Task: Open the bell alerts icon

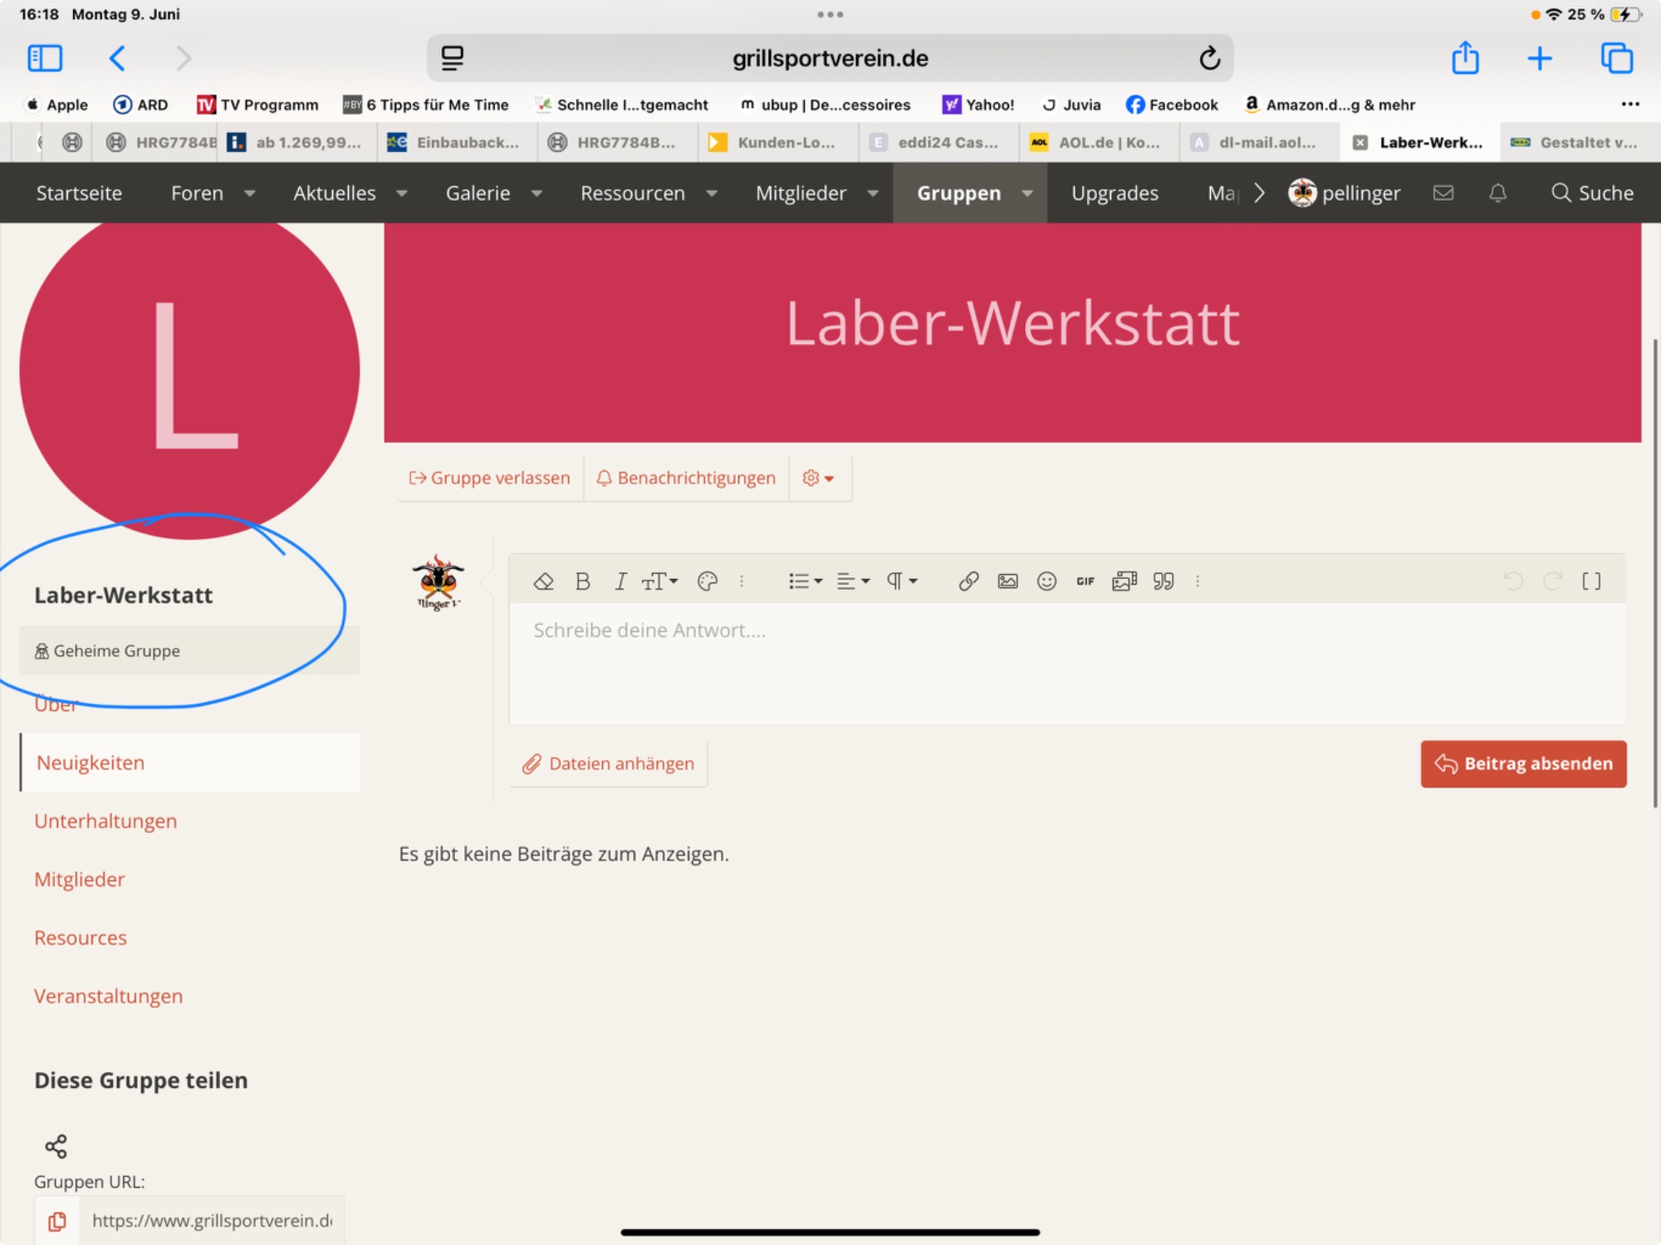Action: click(1497, 193)
